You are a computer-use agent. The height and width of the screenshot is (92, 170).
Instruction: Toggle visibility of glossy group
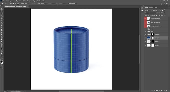tap(145, 31)
